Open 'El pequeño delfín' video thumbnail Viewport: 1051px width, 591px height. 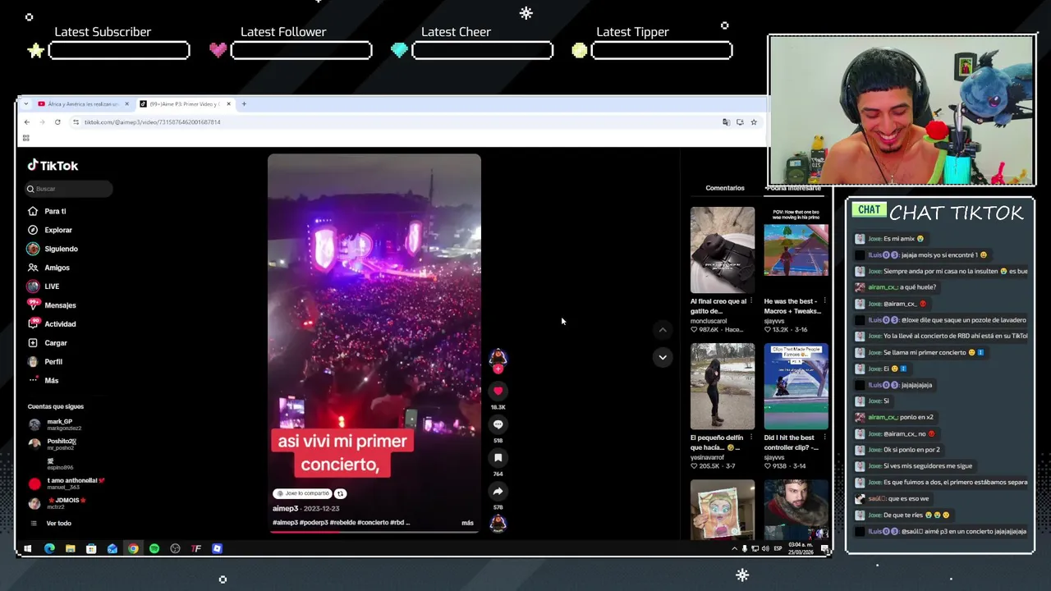[x=723, y=387]
